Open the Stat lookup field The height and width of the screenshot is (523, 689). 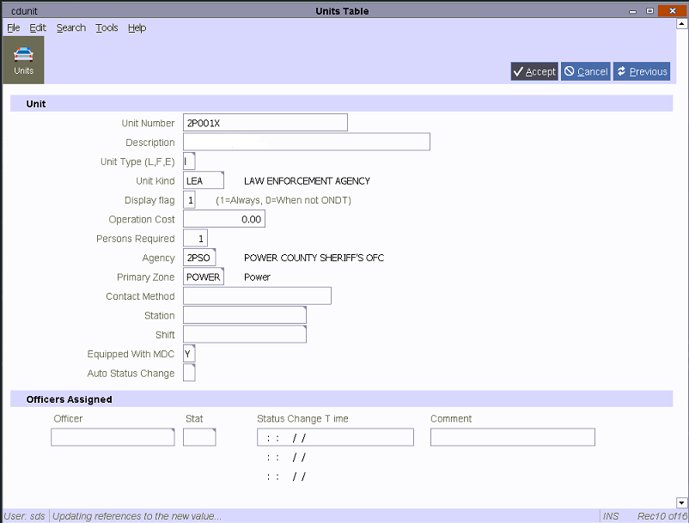pos(199,437)
